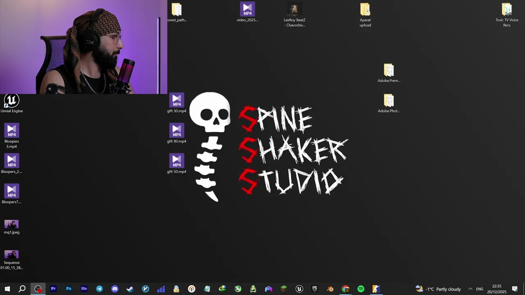The width and height of the screenshot is (525, 295).
Task: Open Internet Download Manager taskbar icon
Action: pyautogui.click(x=222, y=289)
